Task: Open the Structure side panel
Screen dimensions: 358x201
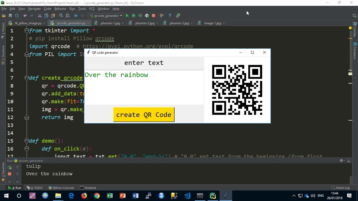Action: click(x=3, y=55)
